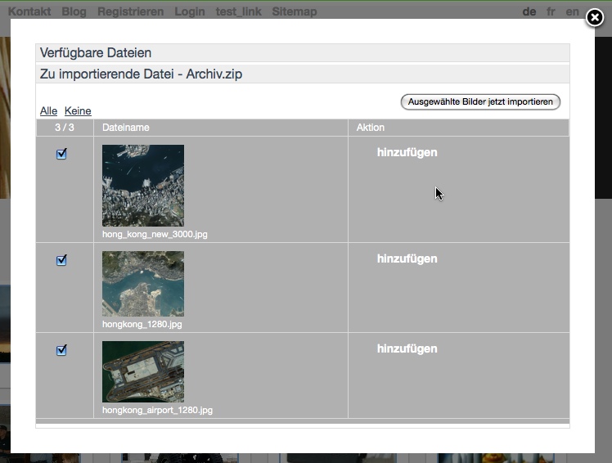Close the import dialog with X icon
Screen dimensions: 612x463
click(594, 18)
